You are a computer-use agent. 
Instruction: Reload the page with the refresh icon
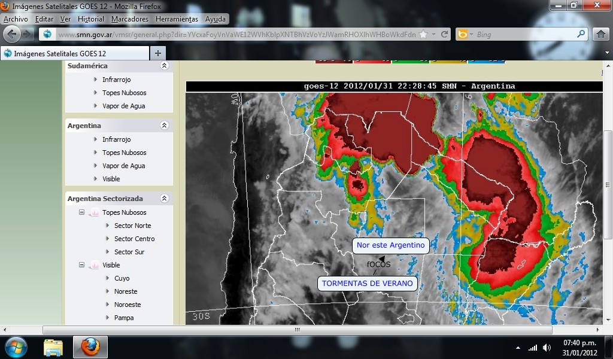(x=445, y=35)
